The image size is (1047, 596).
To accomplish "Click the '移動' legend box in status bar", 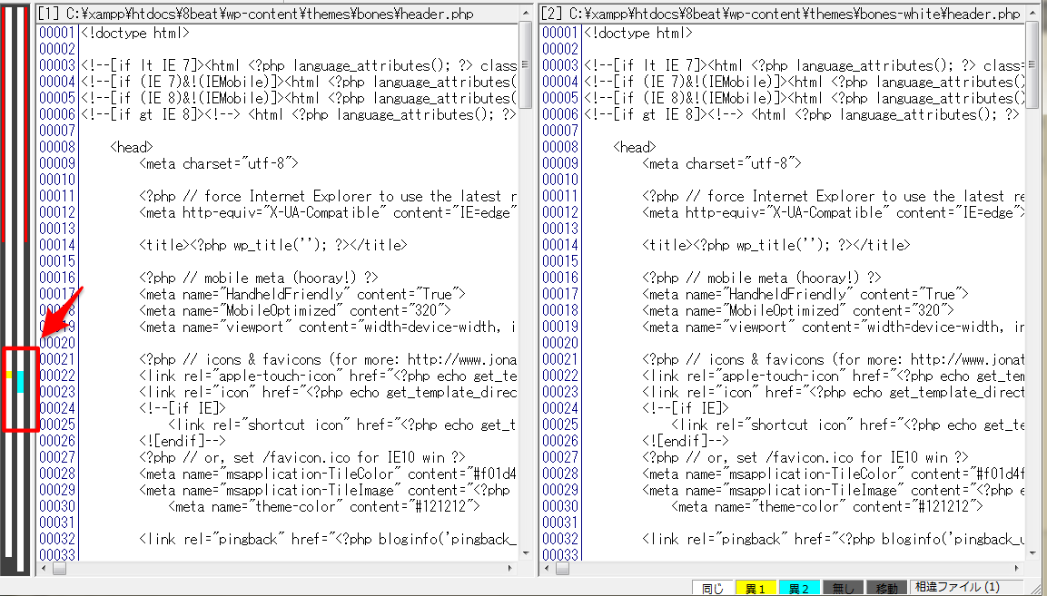I will click(886, 589).
